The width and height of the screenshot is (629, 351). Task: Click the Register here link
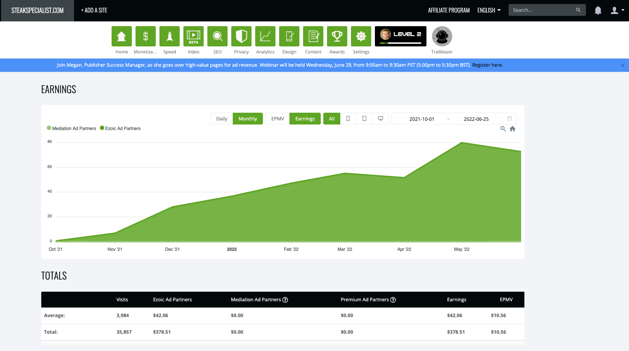coord(488,65)
